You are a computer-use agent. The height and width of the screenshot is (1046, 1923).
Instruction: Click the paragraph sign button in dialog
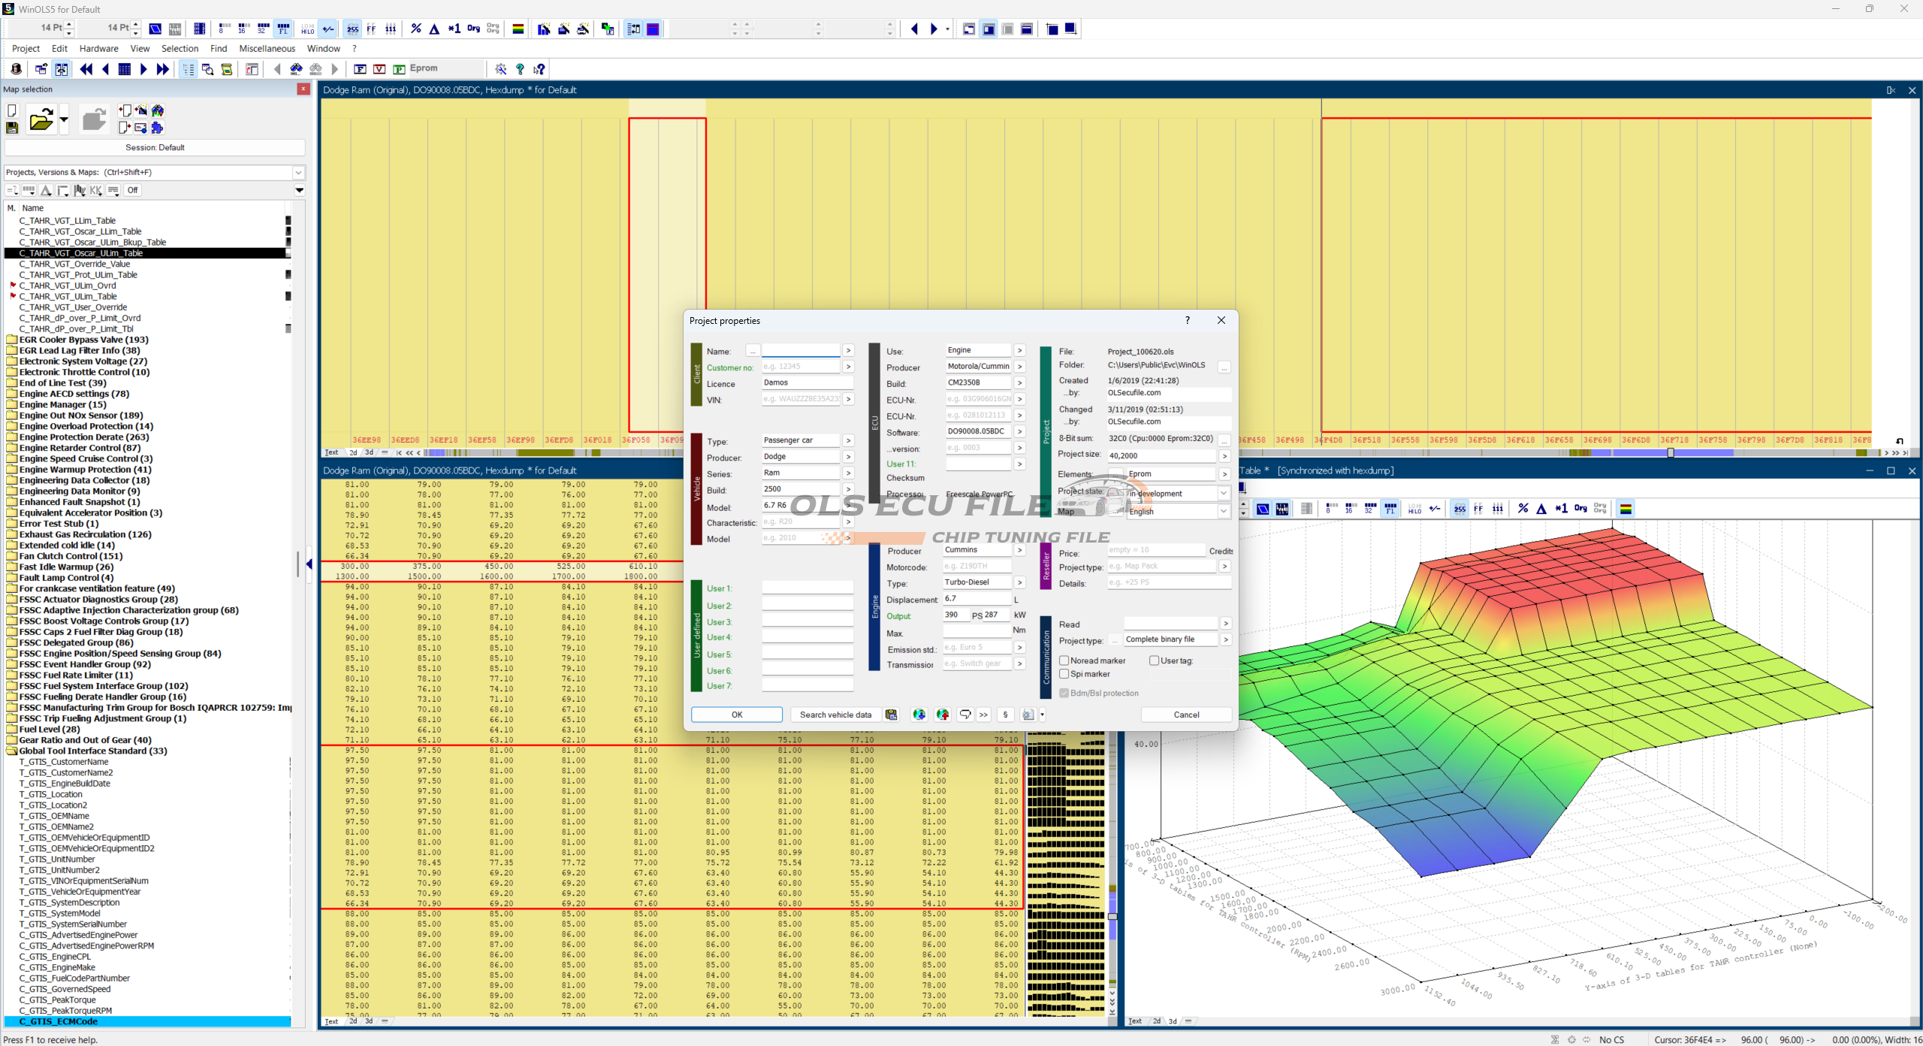pyautogui.click(x=1005, y=715)
